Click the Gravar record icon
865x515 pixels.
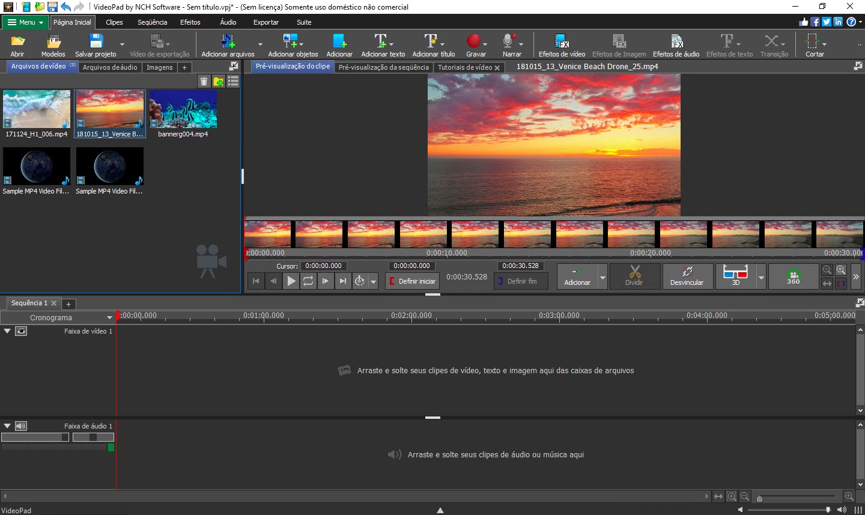pyautogui.click(x=474, y=41)
